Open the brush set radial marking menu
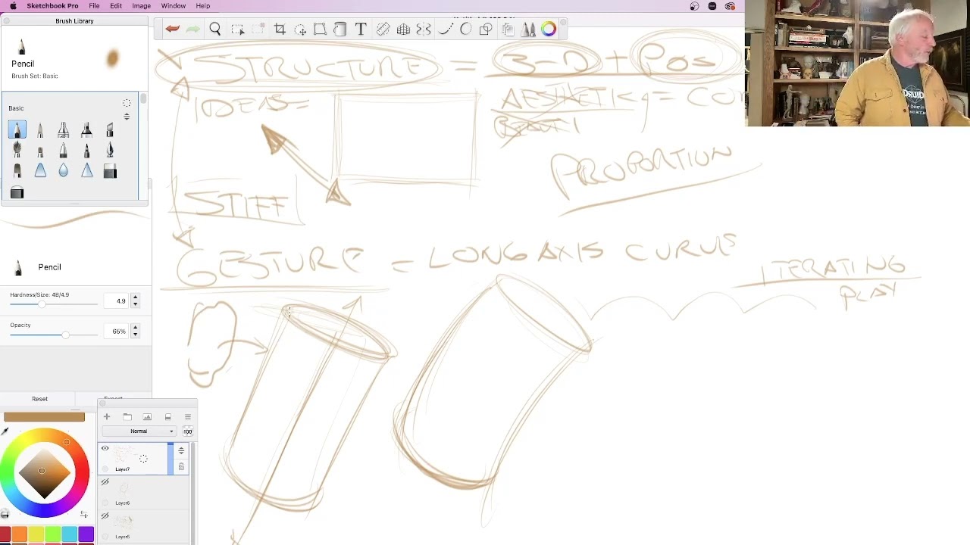 pos(127,103)
